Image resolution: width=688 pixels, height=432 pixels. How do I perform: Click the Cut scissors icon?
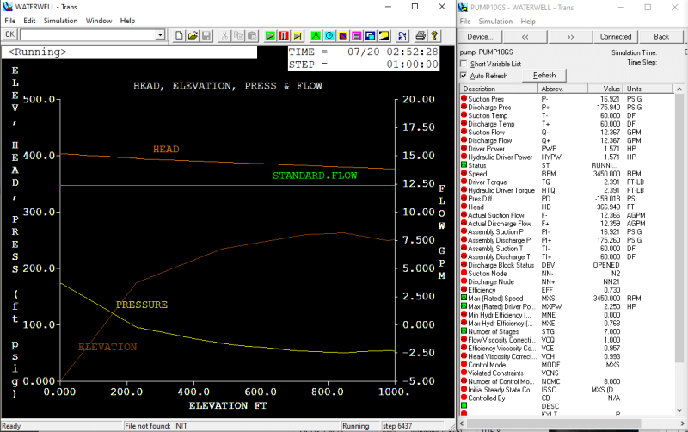(224, 36)
